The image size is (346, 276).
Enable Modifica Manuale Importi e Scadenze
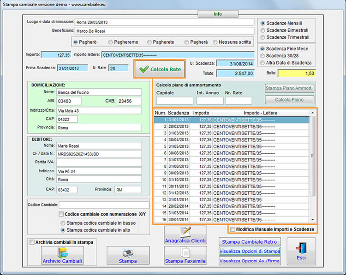(x=233, y=229)
